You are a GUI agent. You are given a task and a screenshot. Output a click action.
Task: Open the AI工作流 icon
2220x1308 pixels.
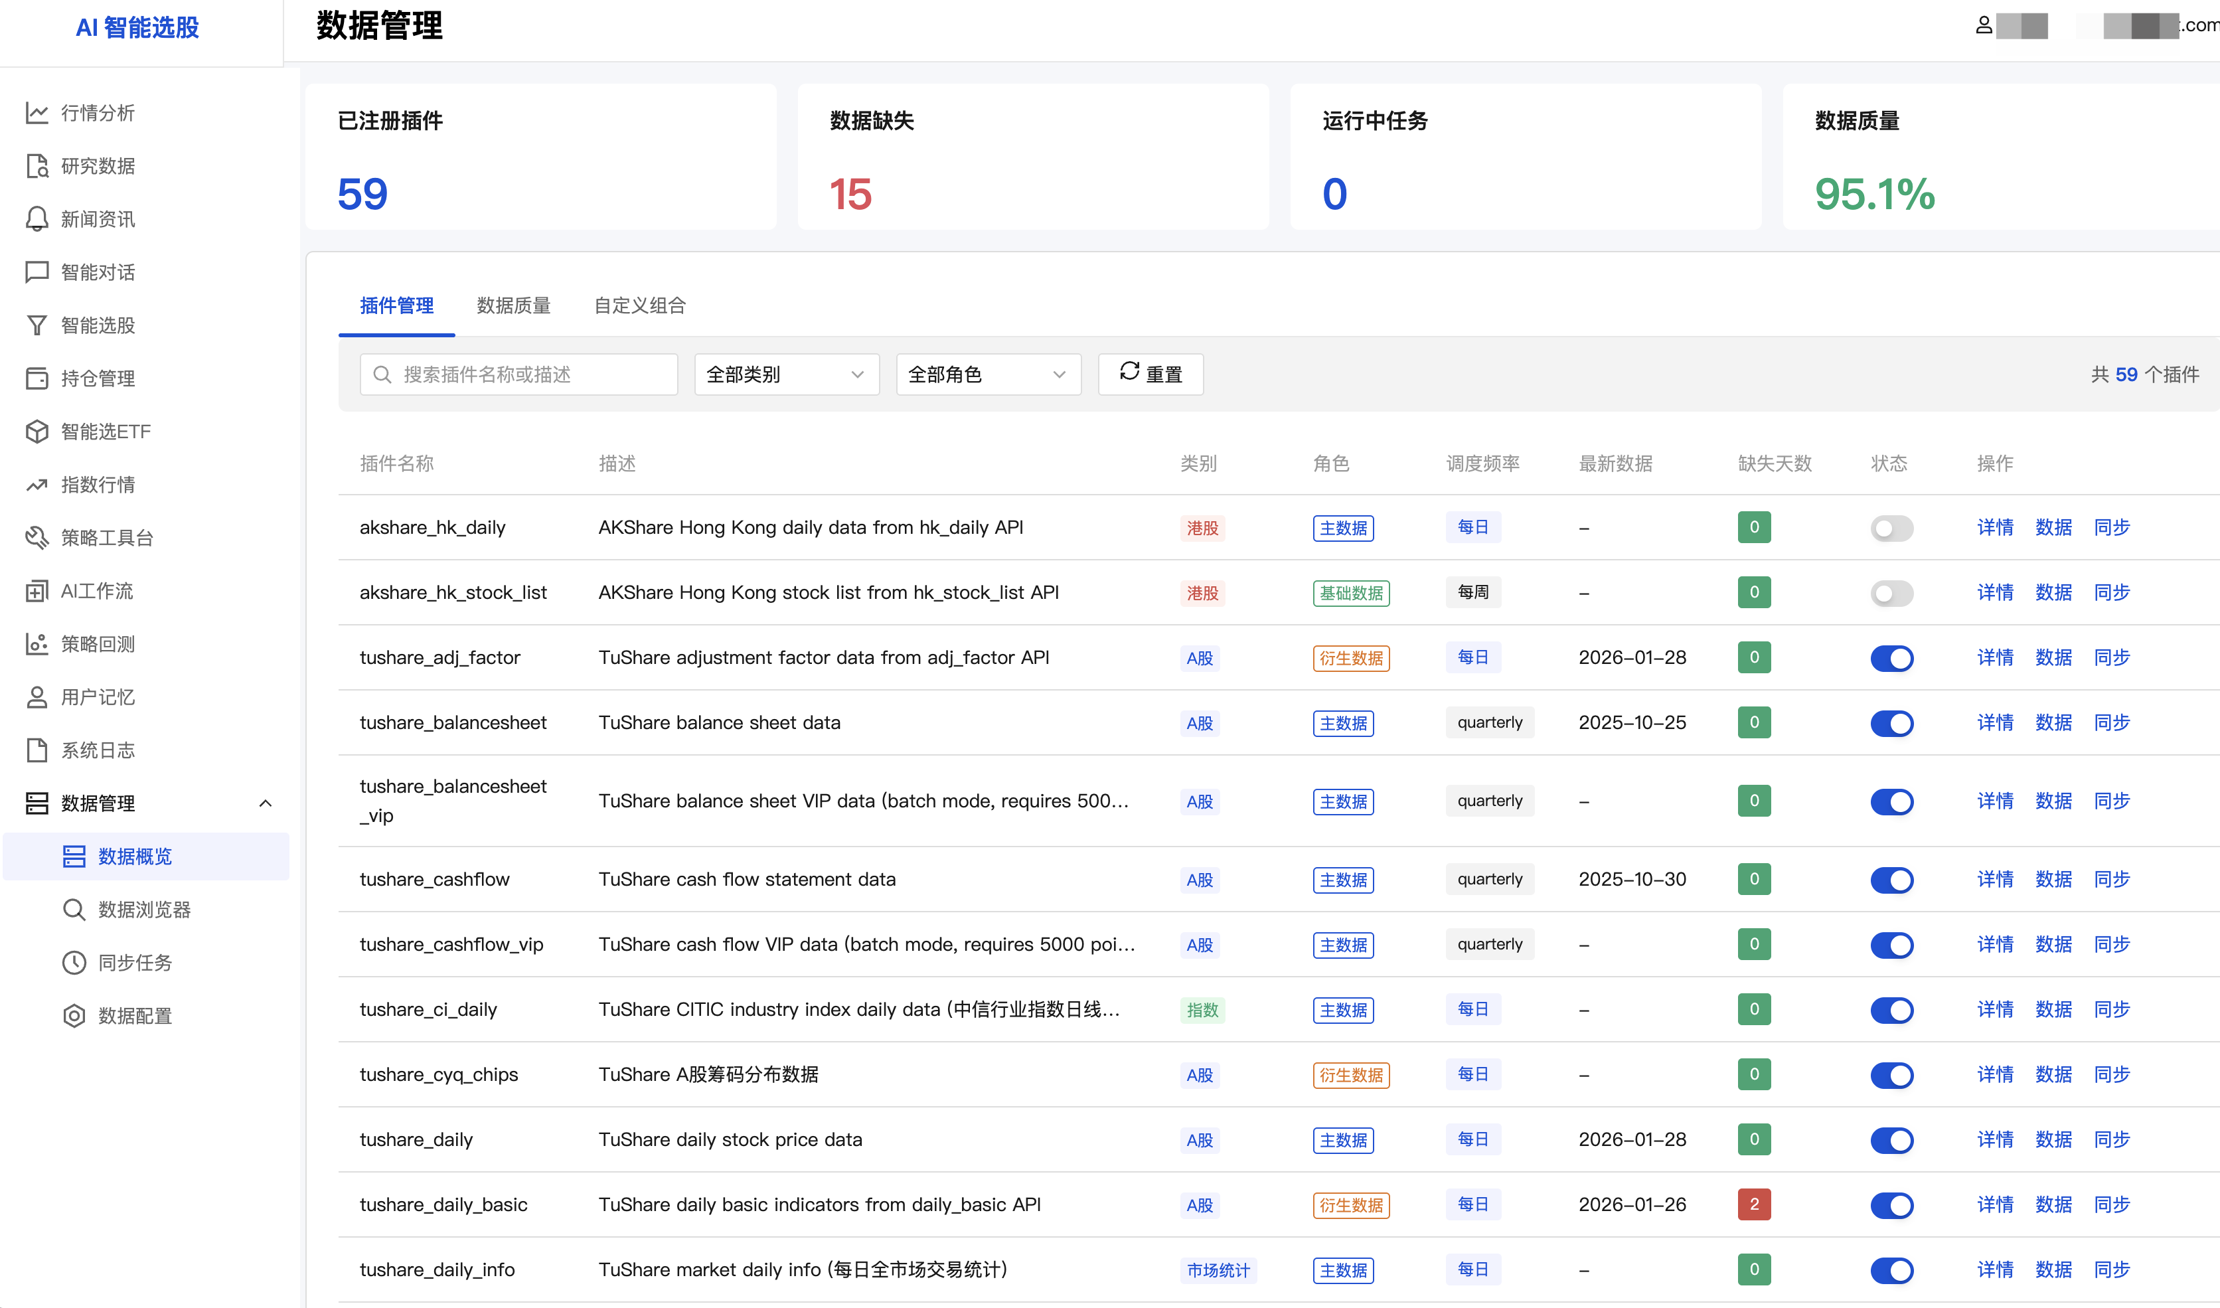pos(37,590)
